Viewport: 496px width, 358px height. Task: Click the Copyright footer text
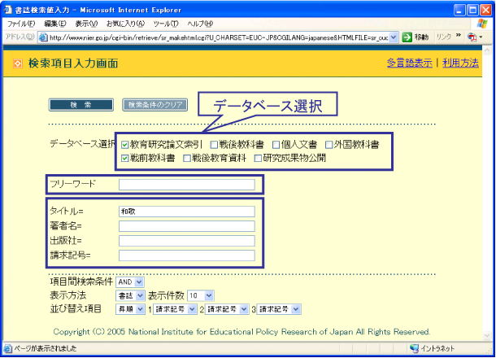(241, 332)
